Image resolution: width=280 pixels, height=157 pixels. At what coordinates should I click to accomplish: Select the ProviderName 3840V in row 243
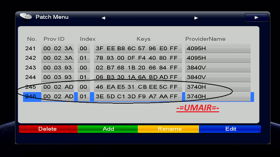point(218,68)
